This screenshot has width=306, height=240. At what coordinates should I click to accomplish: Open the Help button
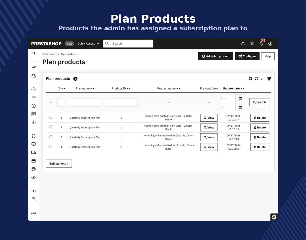pyautogui.click(x=268, y=56)
